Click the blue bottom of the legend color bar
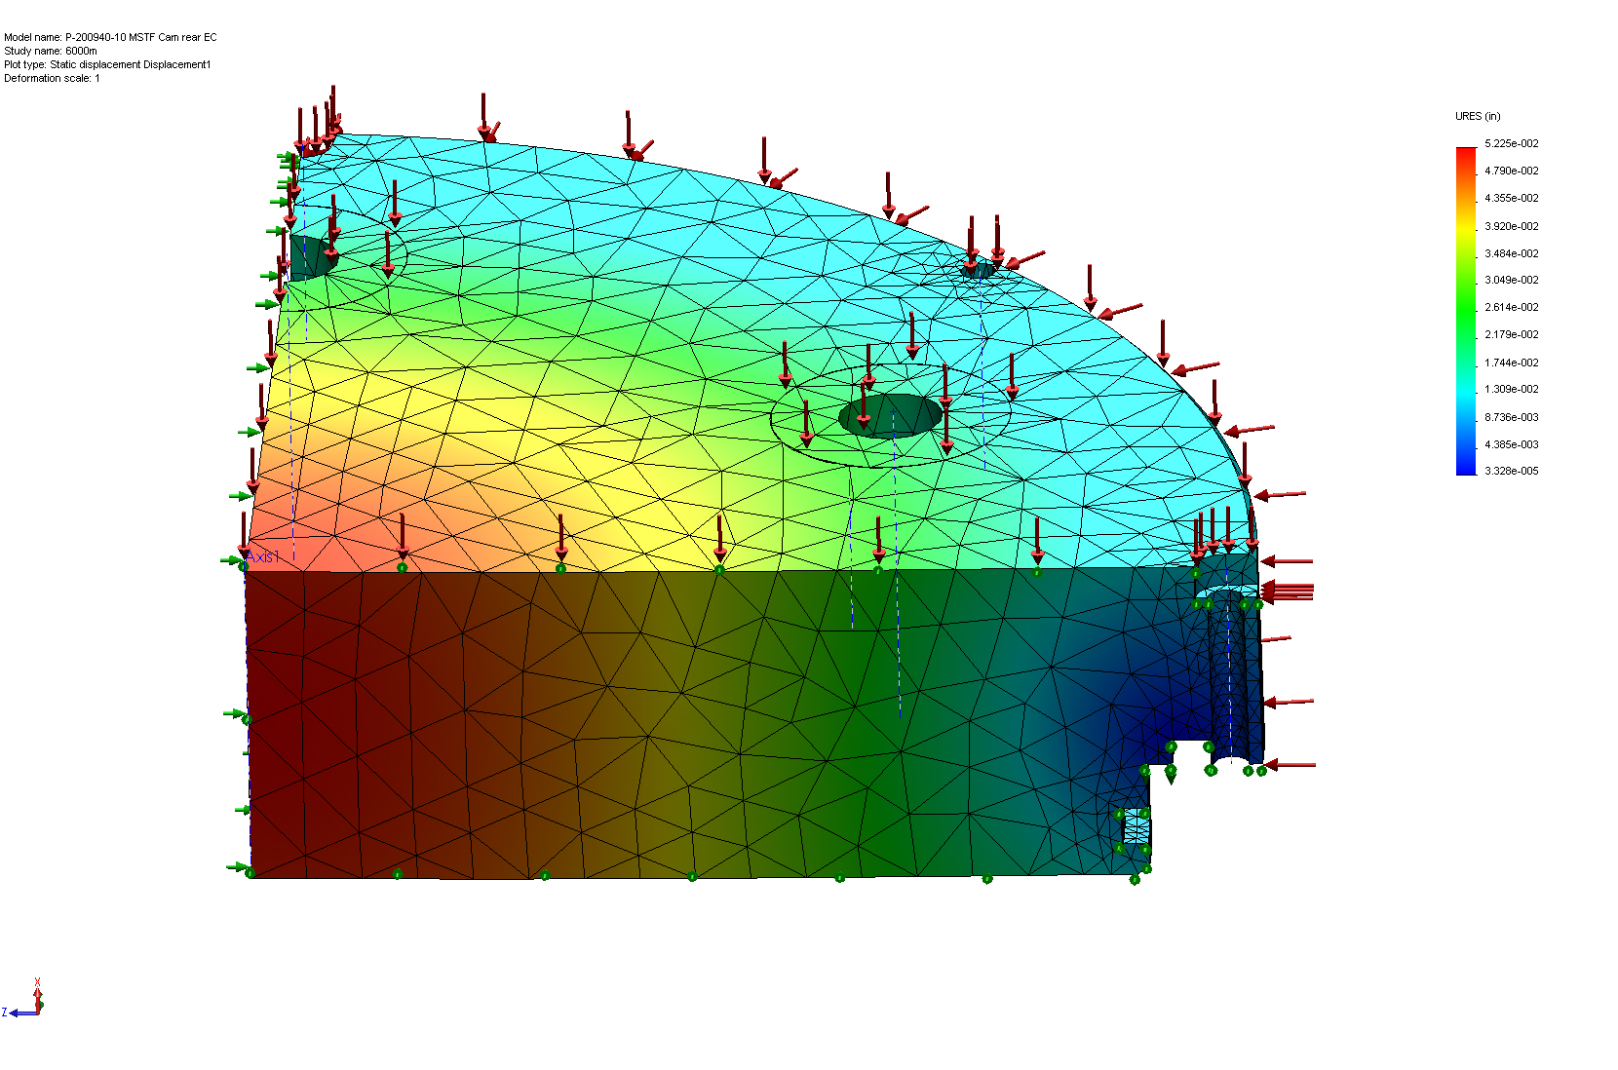The width and height of the screenshot is (1618, 1070). 1466,466
